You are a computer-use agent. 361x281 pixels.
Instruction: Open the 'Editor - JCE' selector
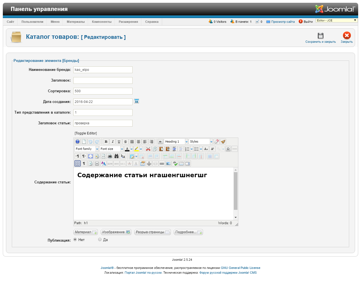337,21
